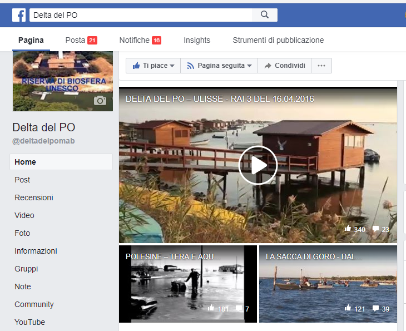Select Home in the sidebar
Viewport: 406px width, 331px height.
click(61, 162)
